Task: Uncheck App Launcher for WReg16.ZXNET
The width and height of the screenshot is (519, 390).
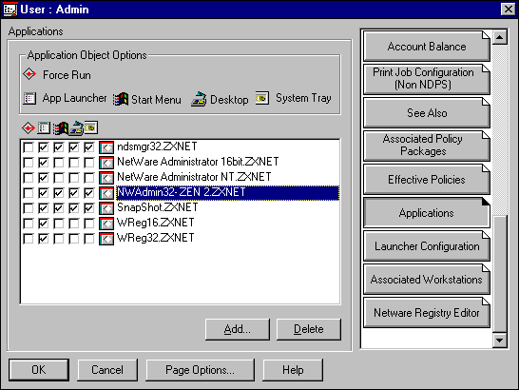Action: pos(44,224)
